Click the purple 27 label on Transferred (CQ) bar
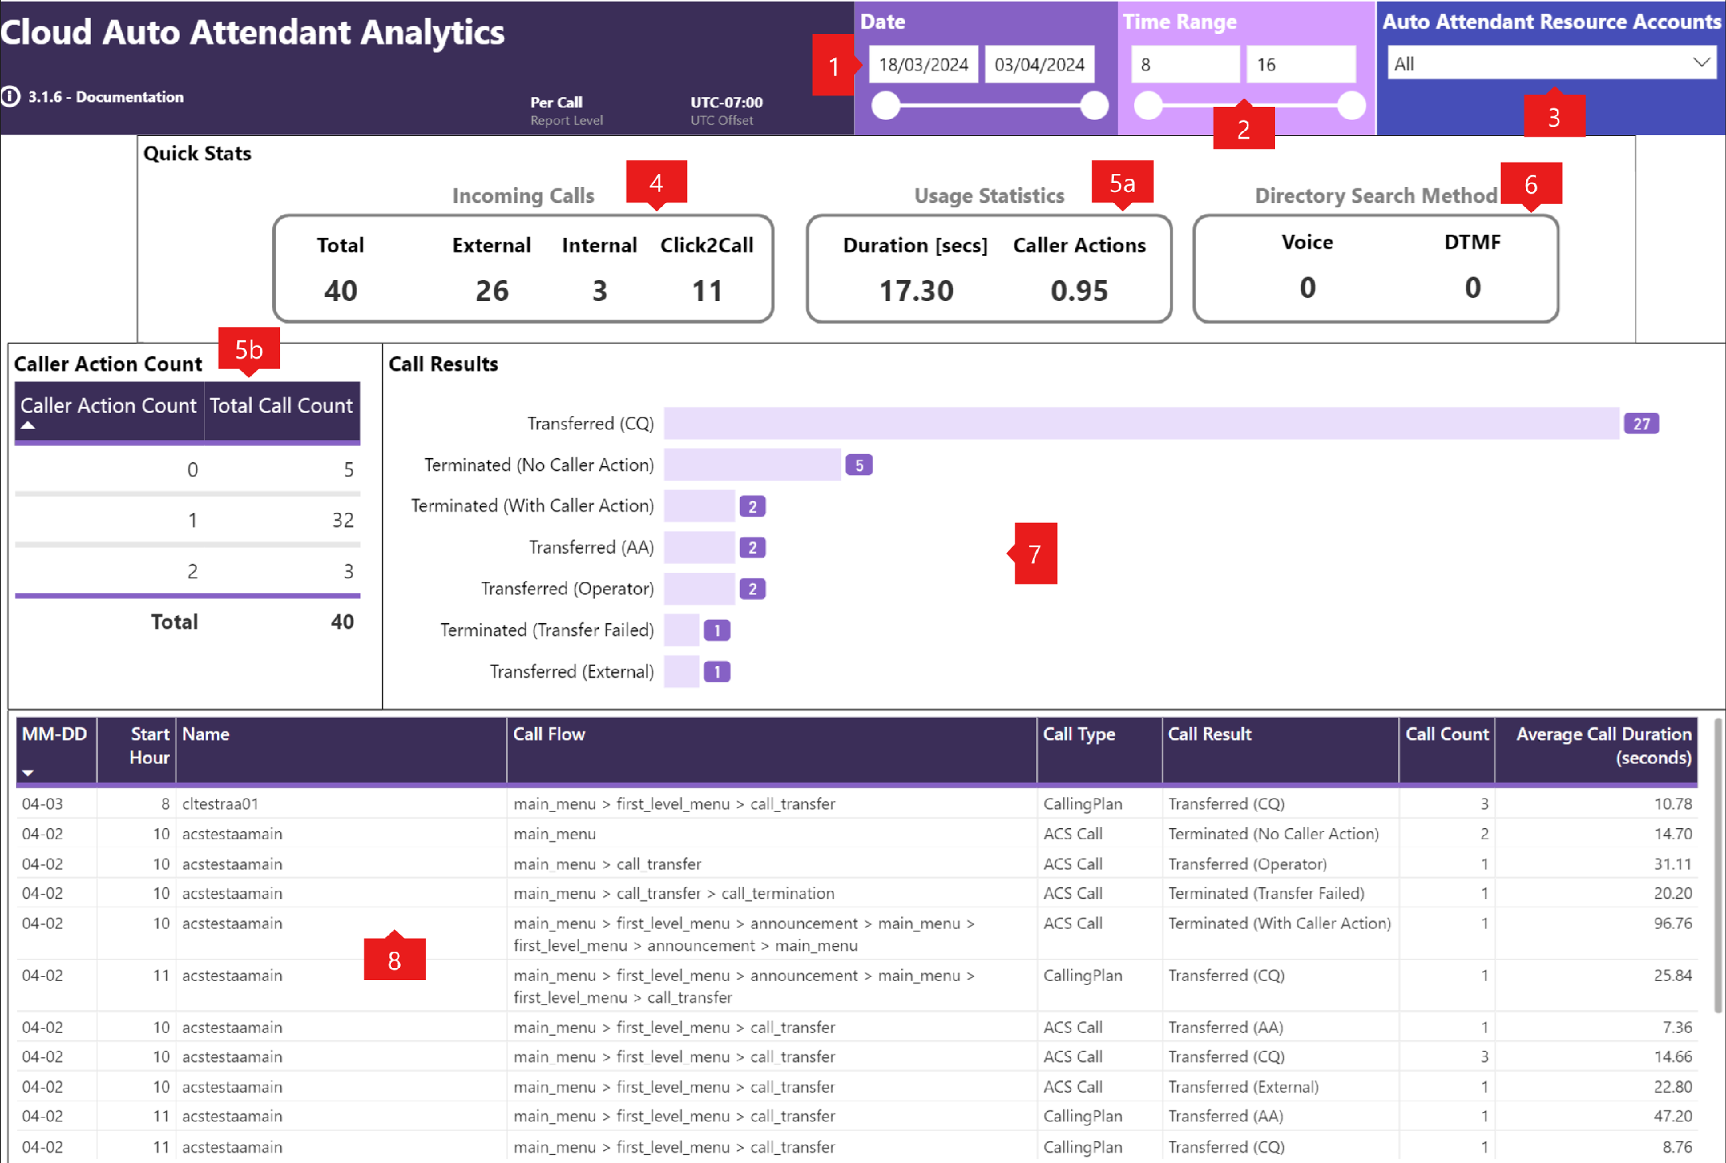This screenshot has height=1163, width=1726. tap(1641, 424)
